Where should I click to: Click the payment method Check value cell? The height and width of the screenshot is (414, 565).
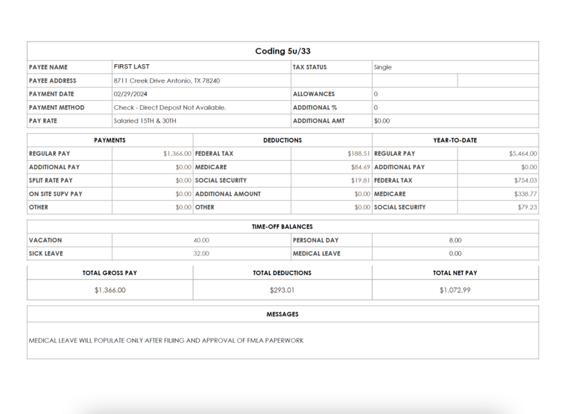click(169, 107)
